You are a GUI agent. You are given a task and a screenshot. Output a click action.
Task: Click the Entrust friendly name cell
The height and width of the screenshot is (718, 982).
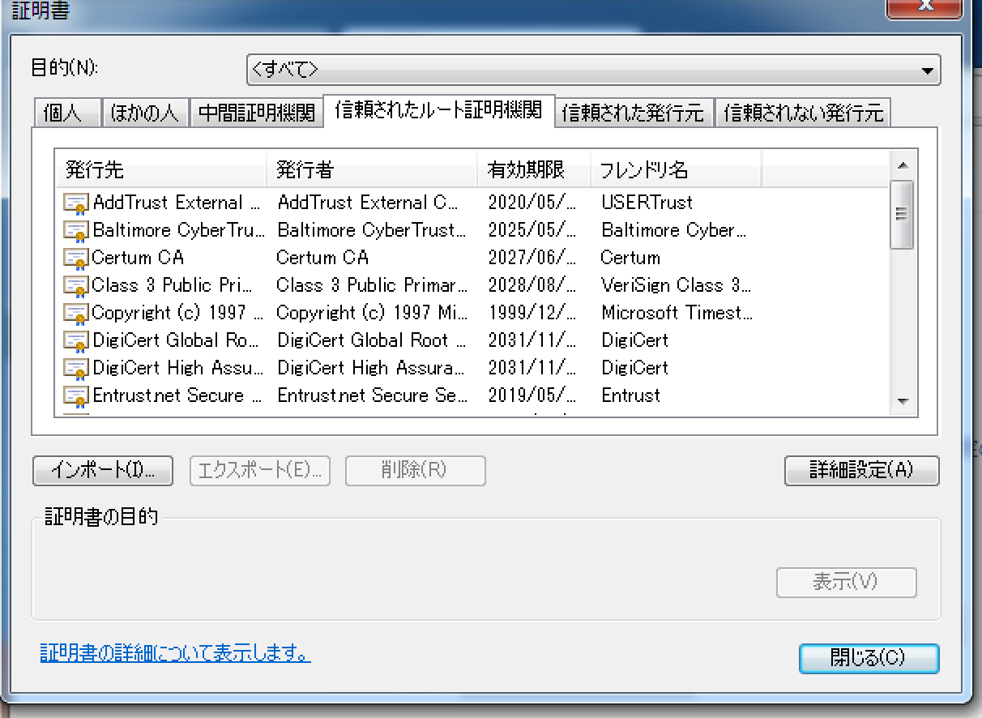tap(630, 395)
